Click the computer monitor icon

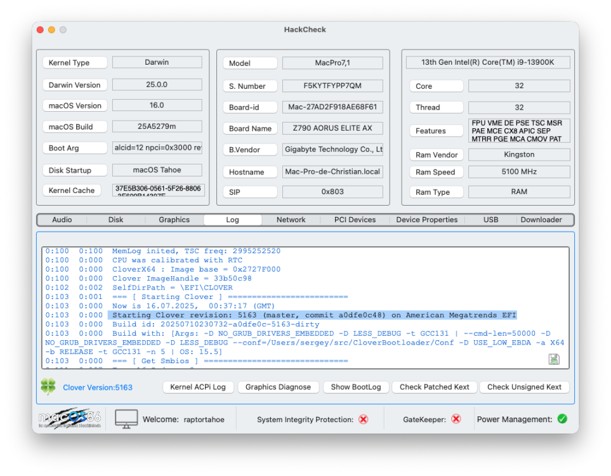[x=126, y=419]
